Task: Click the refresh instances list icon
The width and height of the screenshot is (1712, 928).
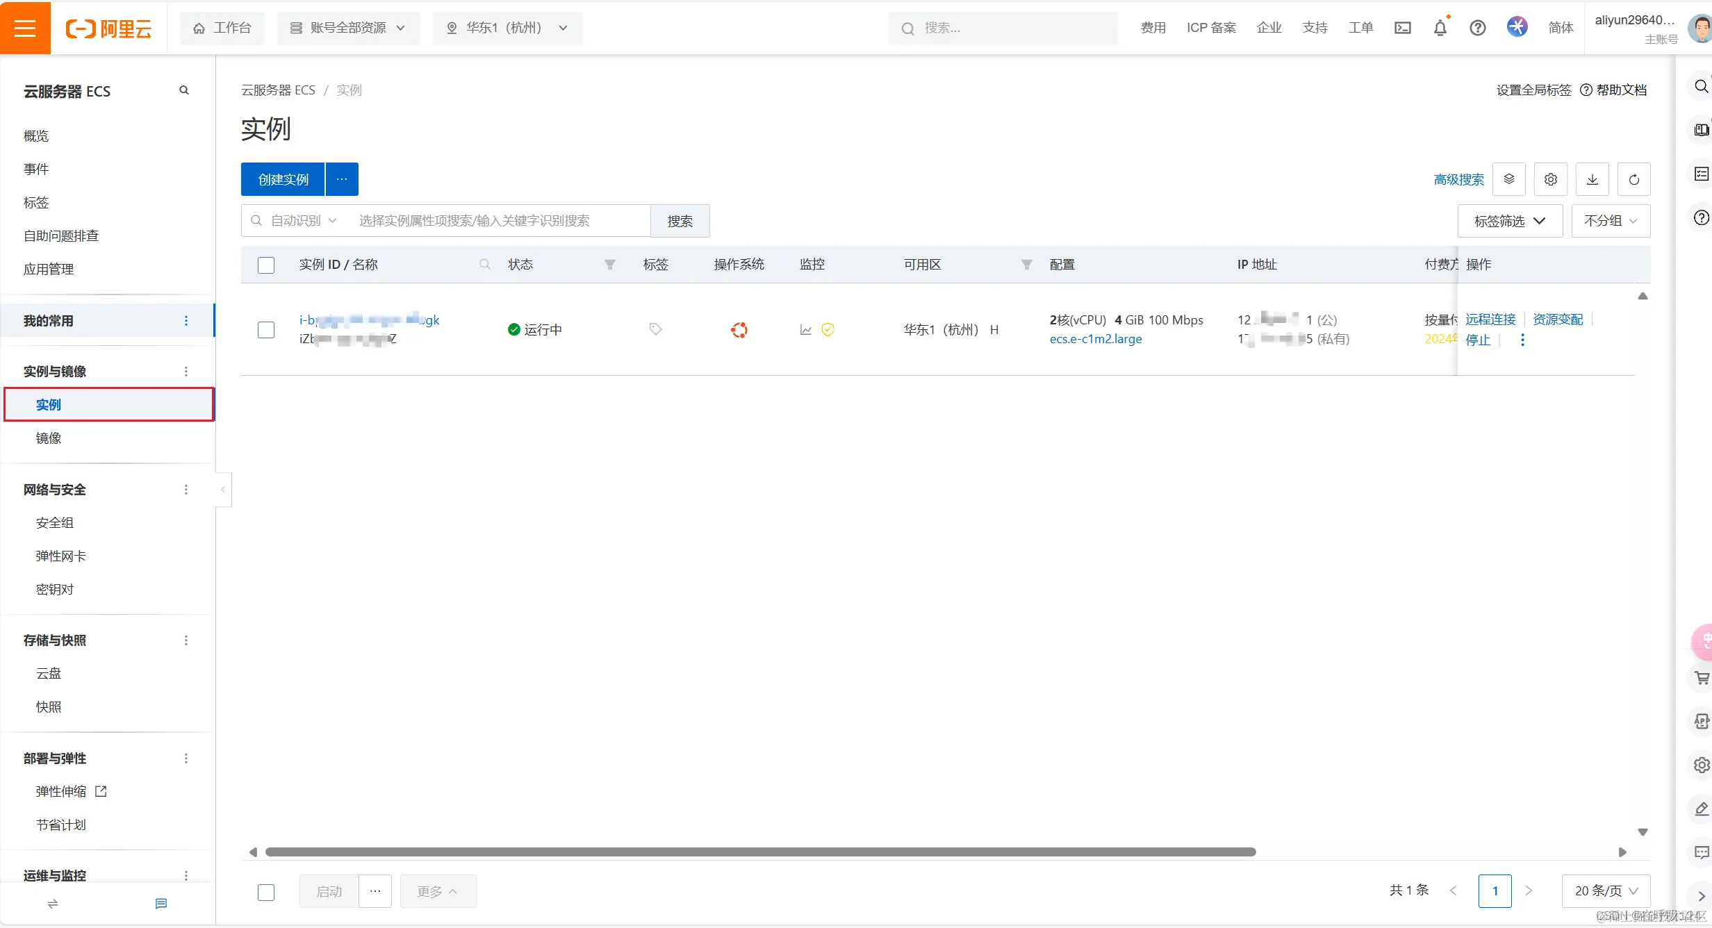Action: pos(1633,180)
